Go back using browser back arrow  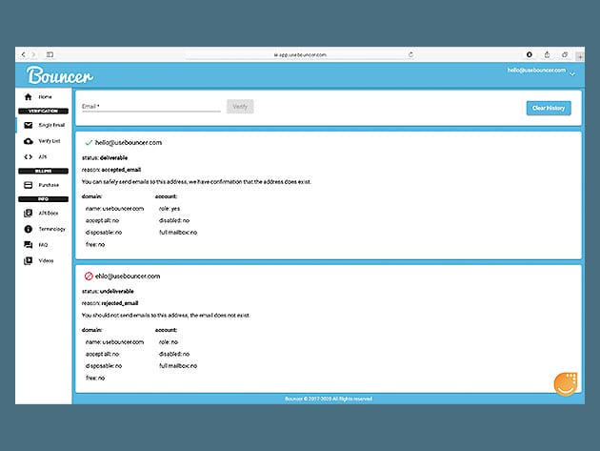coord(23,54)
